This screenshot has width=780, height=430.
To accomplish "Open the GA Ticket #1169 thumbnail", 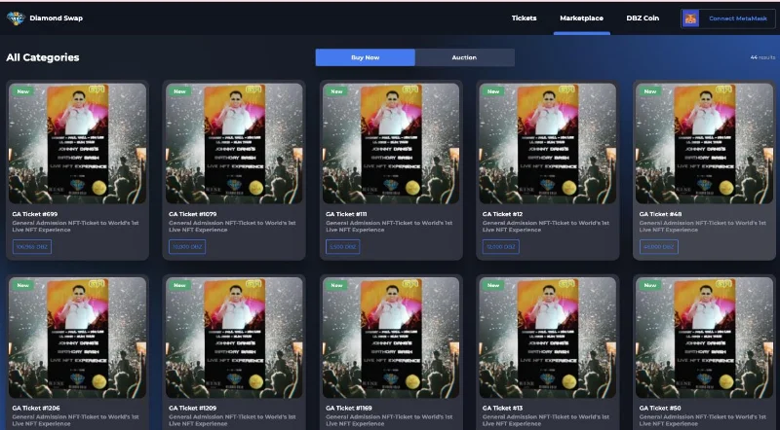I will [x=391, y=338].
